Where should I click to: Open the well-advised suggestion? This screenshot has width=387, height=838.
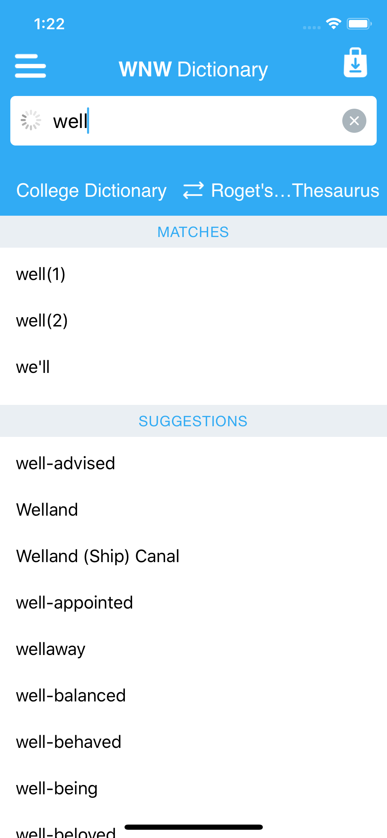pos(65,463)
